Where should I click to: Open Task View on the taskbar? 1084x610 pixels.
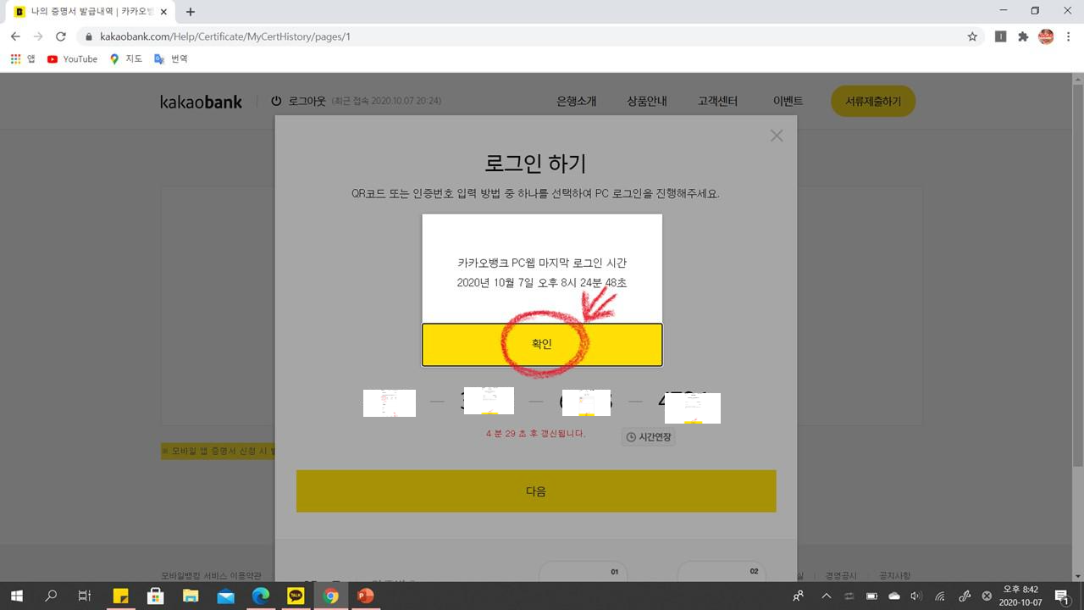pyautogui.click(x=85, y=596)
